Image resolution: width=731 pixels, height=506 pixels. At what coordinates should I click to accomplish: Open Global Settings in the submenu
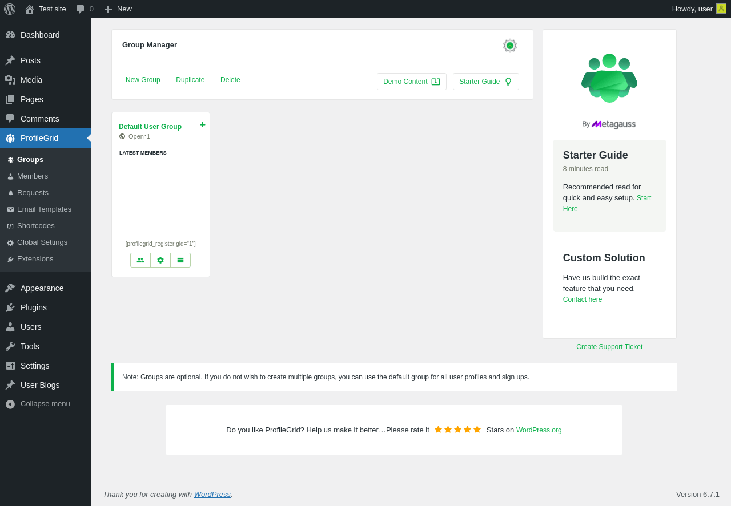point(46,242)
